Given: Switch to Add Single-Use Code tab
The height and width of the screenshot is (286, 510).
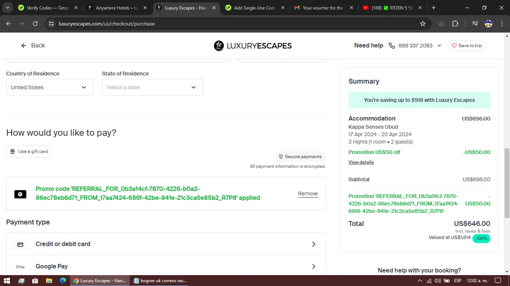Looking at the screenshot, I should point(255,8).
